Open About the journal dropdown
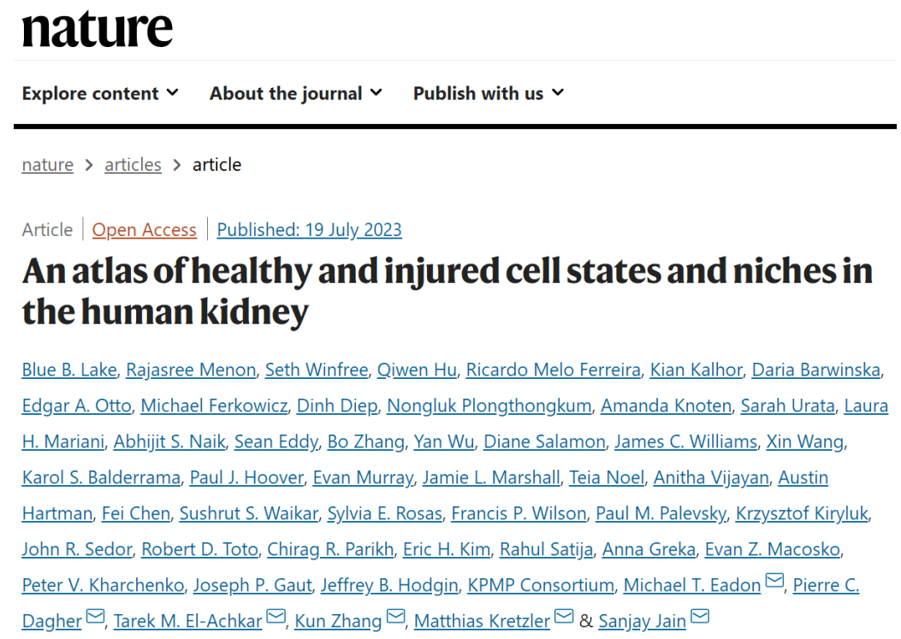The width and height of the screenshot is (901, 639). point(295,93)
